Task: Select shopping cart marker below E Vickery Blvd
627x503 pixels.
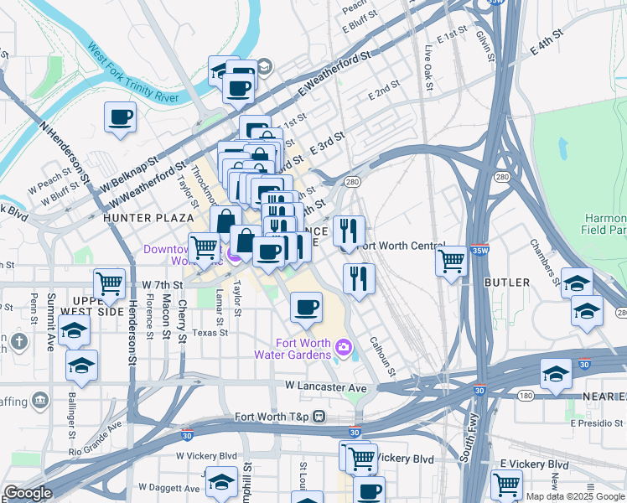Action: coord(506,484)
